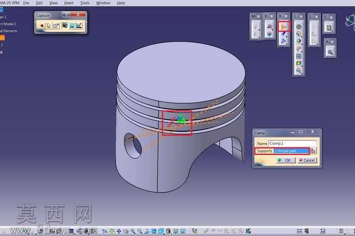The height and width of the screenshot is (236, 355).
Task: Click the Pan cross-arrows icon
Action: 119,231
